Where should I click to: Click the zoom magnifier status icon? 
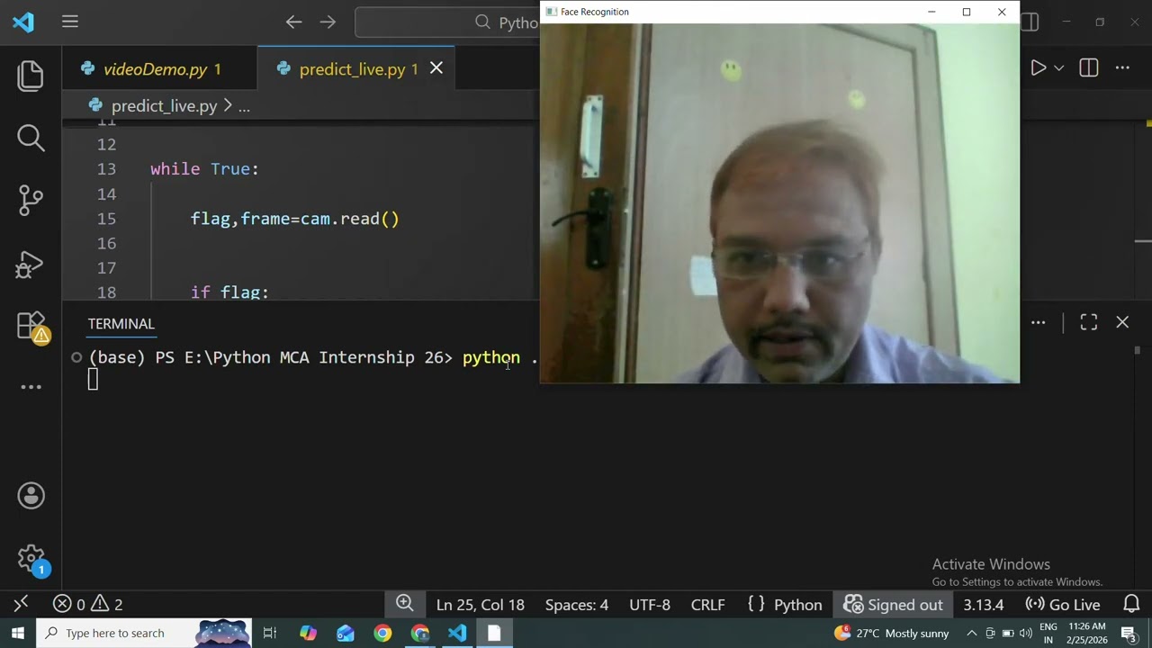[x=405, y=604]
